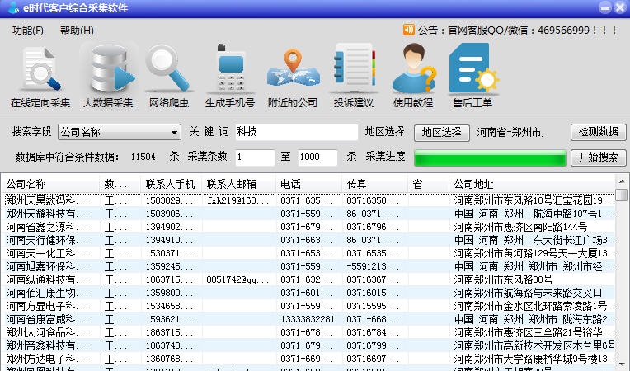Sort by 公司名称 column header
The width and height of the screenshot is (630, 371).
51,184
